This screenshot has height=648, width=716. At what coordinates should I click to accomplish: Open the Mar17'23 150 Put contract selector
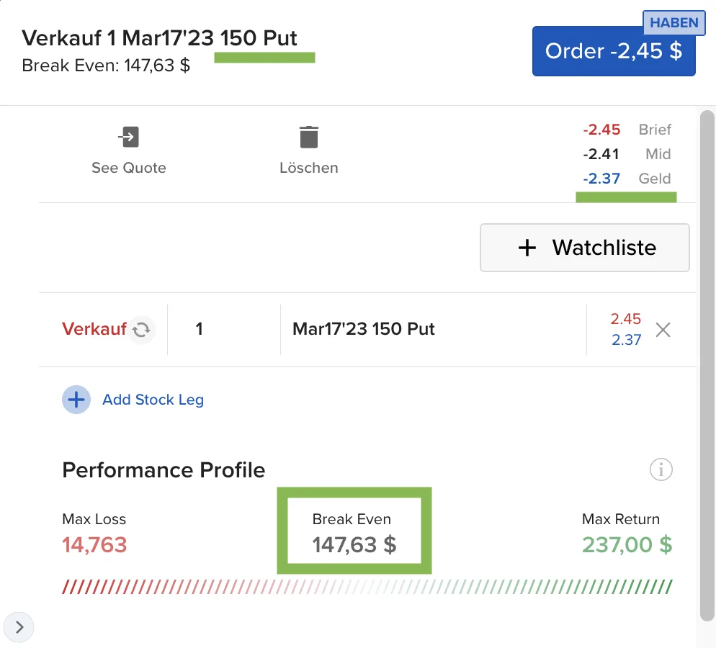[434, 330]
